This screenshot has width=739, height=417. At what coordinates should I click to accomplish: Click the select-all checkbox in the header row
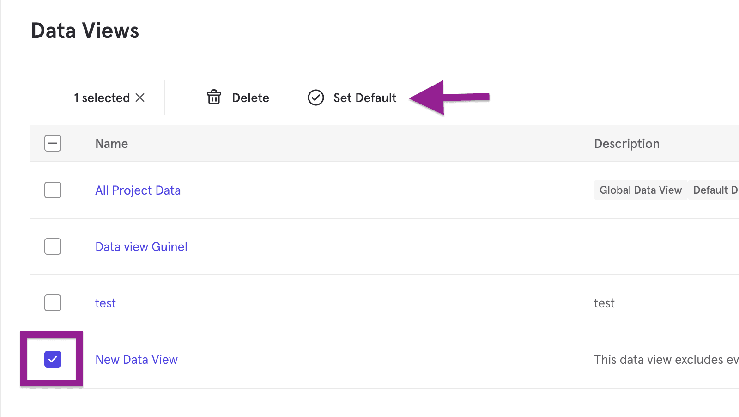pyautogui.click(x=53, y=143)
